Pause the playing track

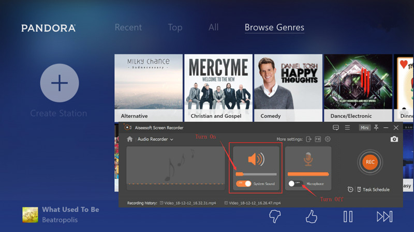click(348, 216)
